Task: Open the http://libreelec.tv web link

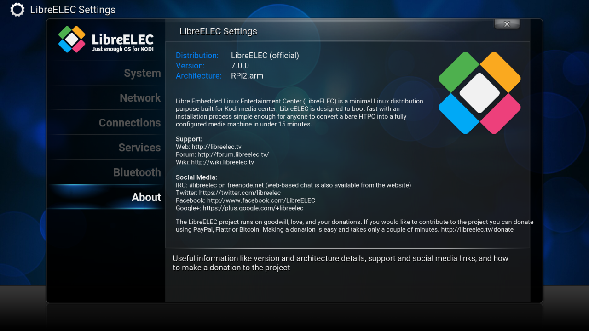Action: [x=217, y=147]
